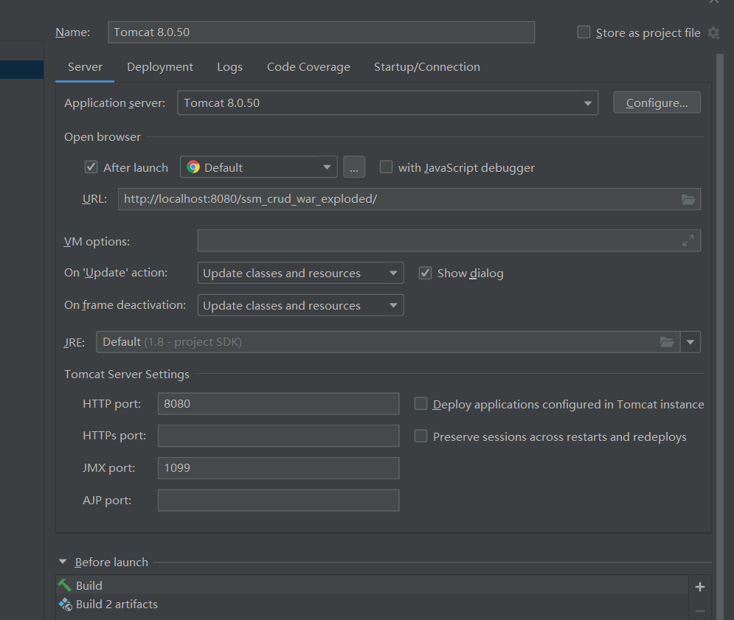Click the Chrome icon in browser selector
The width and height of the screenshot is (734, 620).
coord(193,167)
